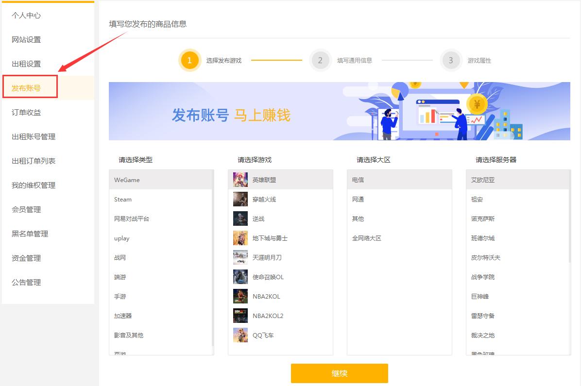Image resolution: width=581 pixels, height=386 pixels.
Task: Select Steam as the account type
Action: click(x=122, y=199)
